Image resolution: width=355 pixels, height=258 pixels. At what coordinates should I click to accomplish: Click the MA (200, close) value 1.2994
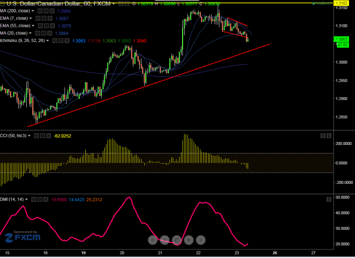pyautogui.click(x=64, y=11)
